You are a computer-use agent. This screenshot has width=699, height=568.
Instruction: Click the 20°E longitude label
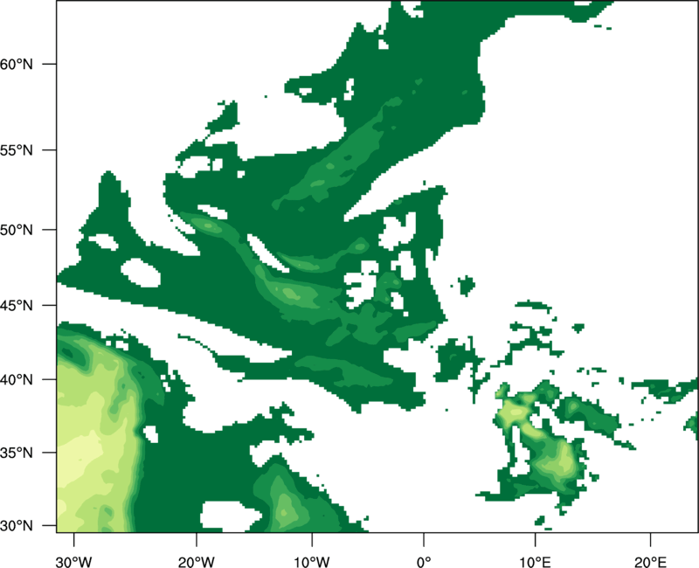tap(650, 562)
